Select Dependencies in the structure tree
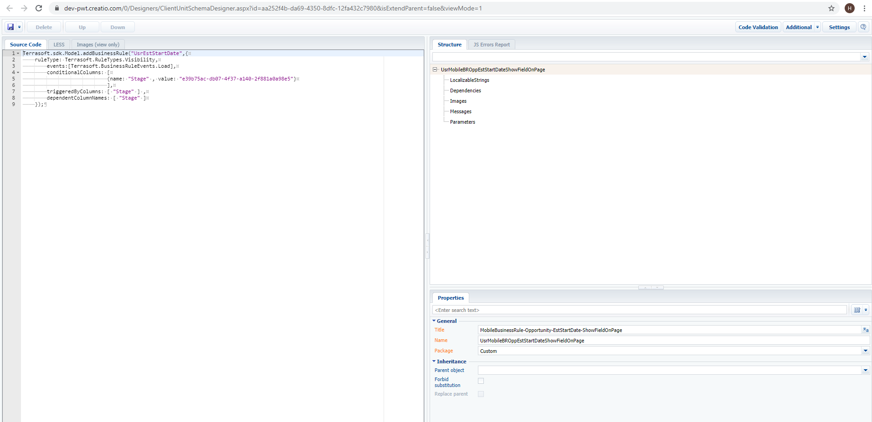The width and height of the screenshot is (872, 422). [466, 90]
